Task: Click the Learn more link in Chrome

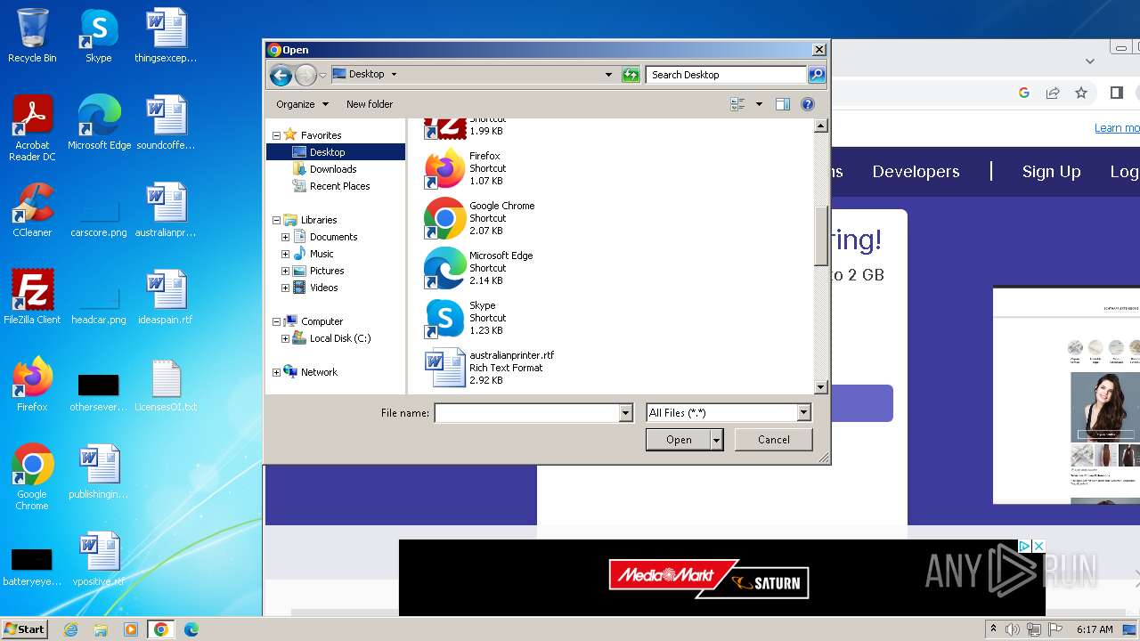Action: (1117, 128)
